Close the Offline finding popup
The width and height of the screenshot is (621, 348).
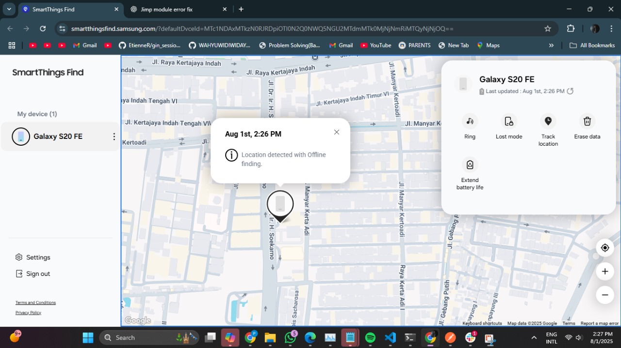tap(336, 132)
